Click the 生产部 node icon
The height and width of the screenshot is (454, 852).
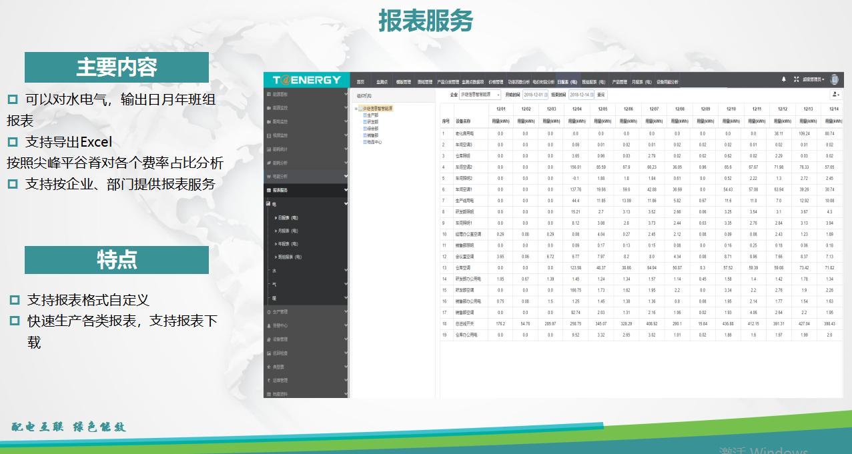365,115
